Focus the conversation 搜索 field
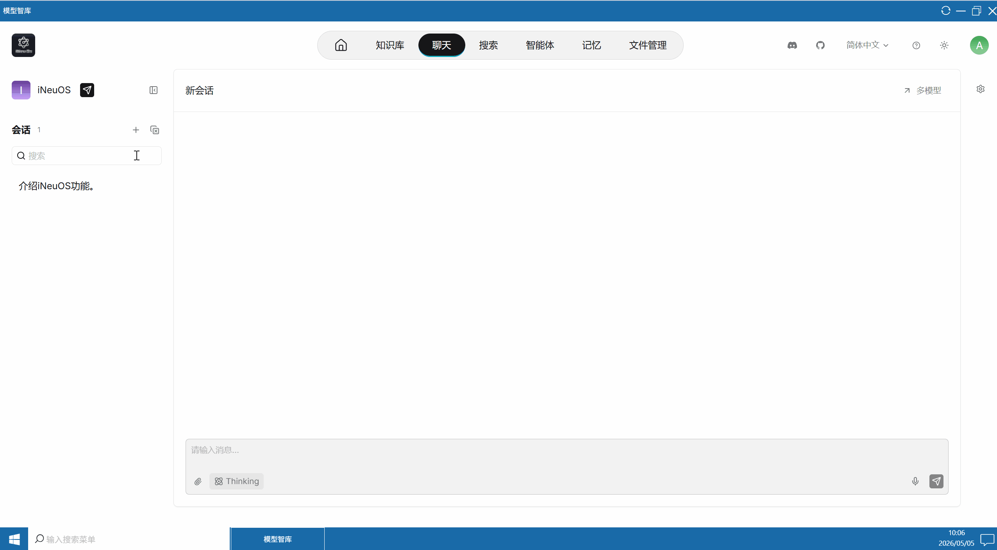 point(87,156)
